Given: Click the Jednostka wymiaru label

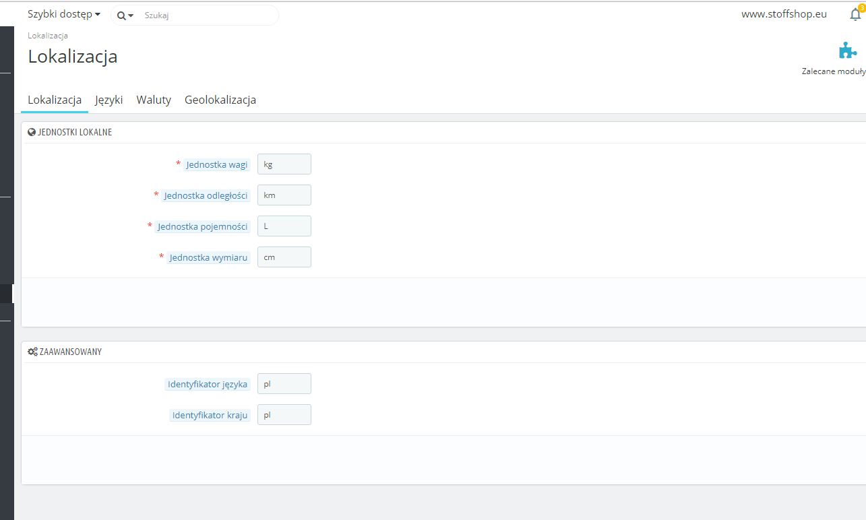Looking at the screenshot, I should pyautogui.click(x=209, y=257).
